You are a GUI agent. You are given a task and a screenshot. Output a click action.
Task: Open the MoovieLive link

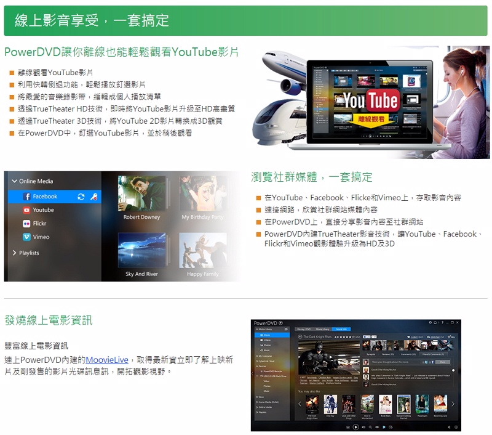point(107,360)
